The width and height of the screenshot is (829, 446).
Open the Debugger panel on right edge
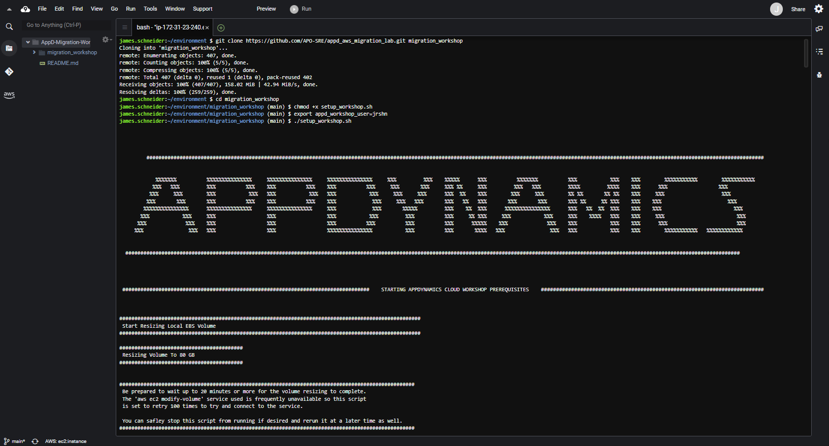(819, 75)
